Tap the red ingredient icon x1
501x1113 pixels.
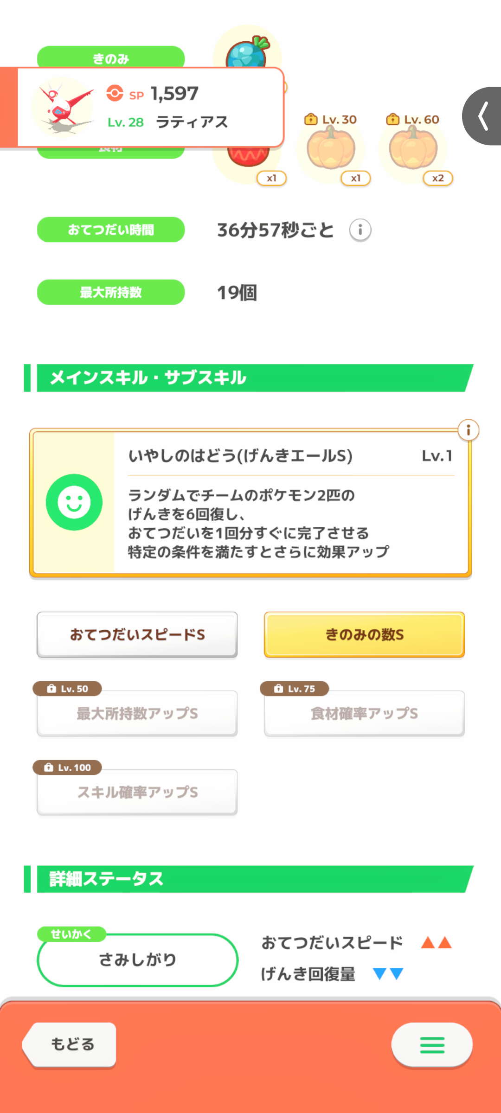point(248,160)
